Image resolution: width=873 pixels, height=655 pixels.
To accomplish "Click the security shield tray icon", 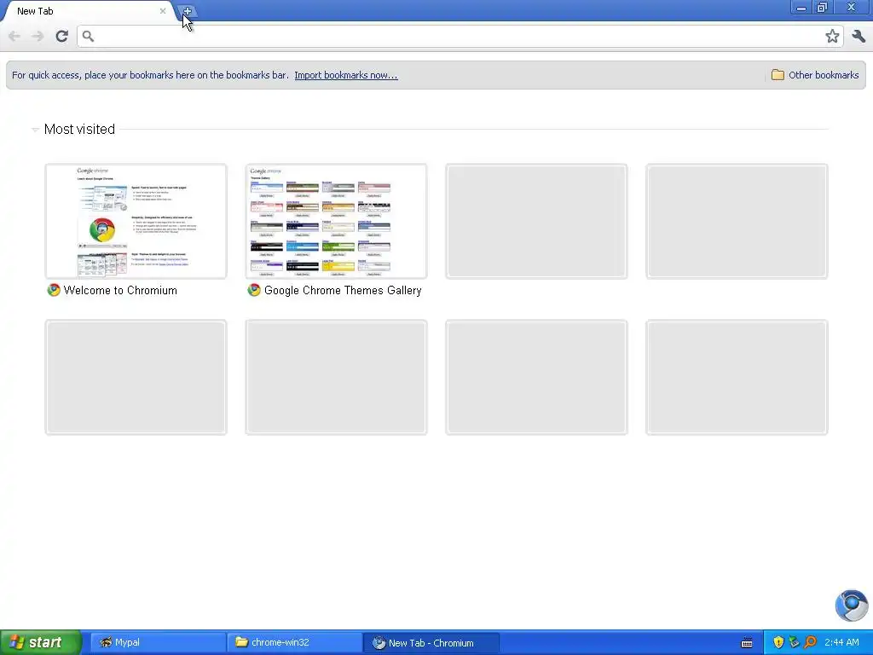I will pos(778,642).
